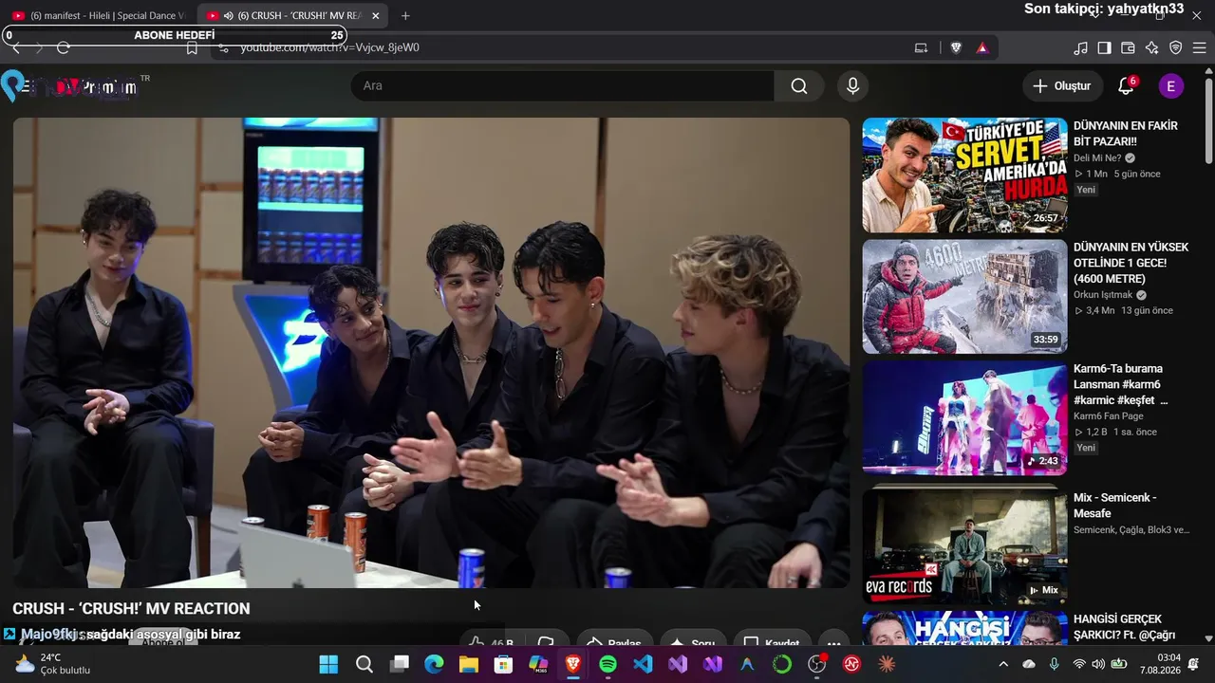Open the Karm6 stage performance thumbnail
The height and width of the screenshot is (683, 1215).
pos(964,417)
